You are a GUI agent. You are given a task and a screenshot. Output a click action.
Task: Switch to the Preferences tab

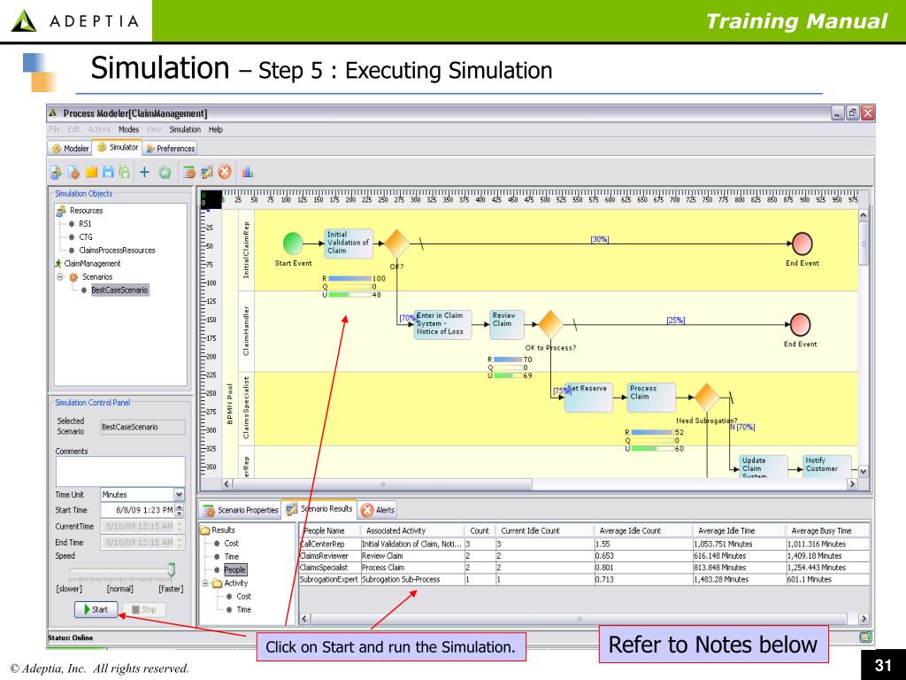[171, 149]
